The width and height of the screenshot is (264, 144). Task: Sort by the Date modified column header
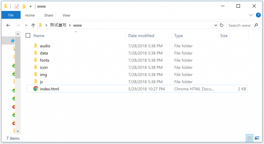(x=141, y=36)
